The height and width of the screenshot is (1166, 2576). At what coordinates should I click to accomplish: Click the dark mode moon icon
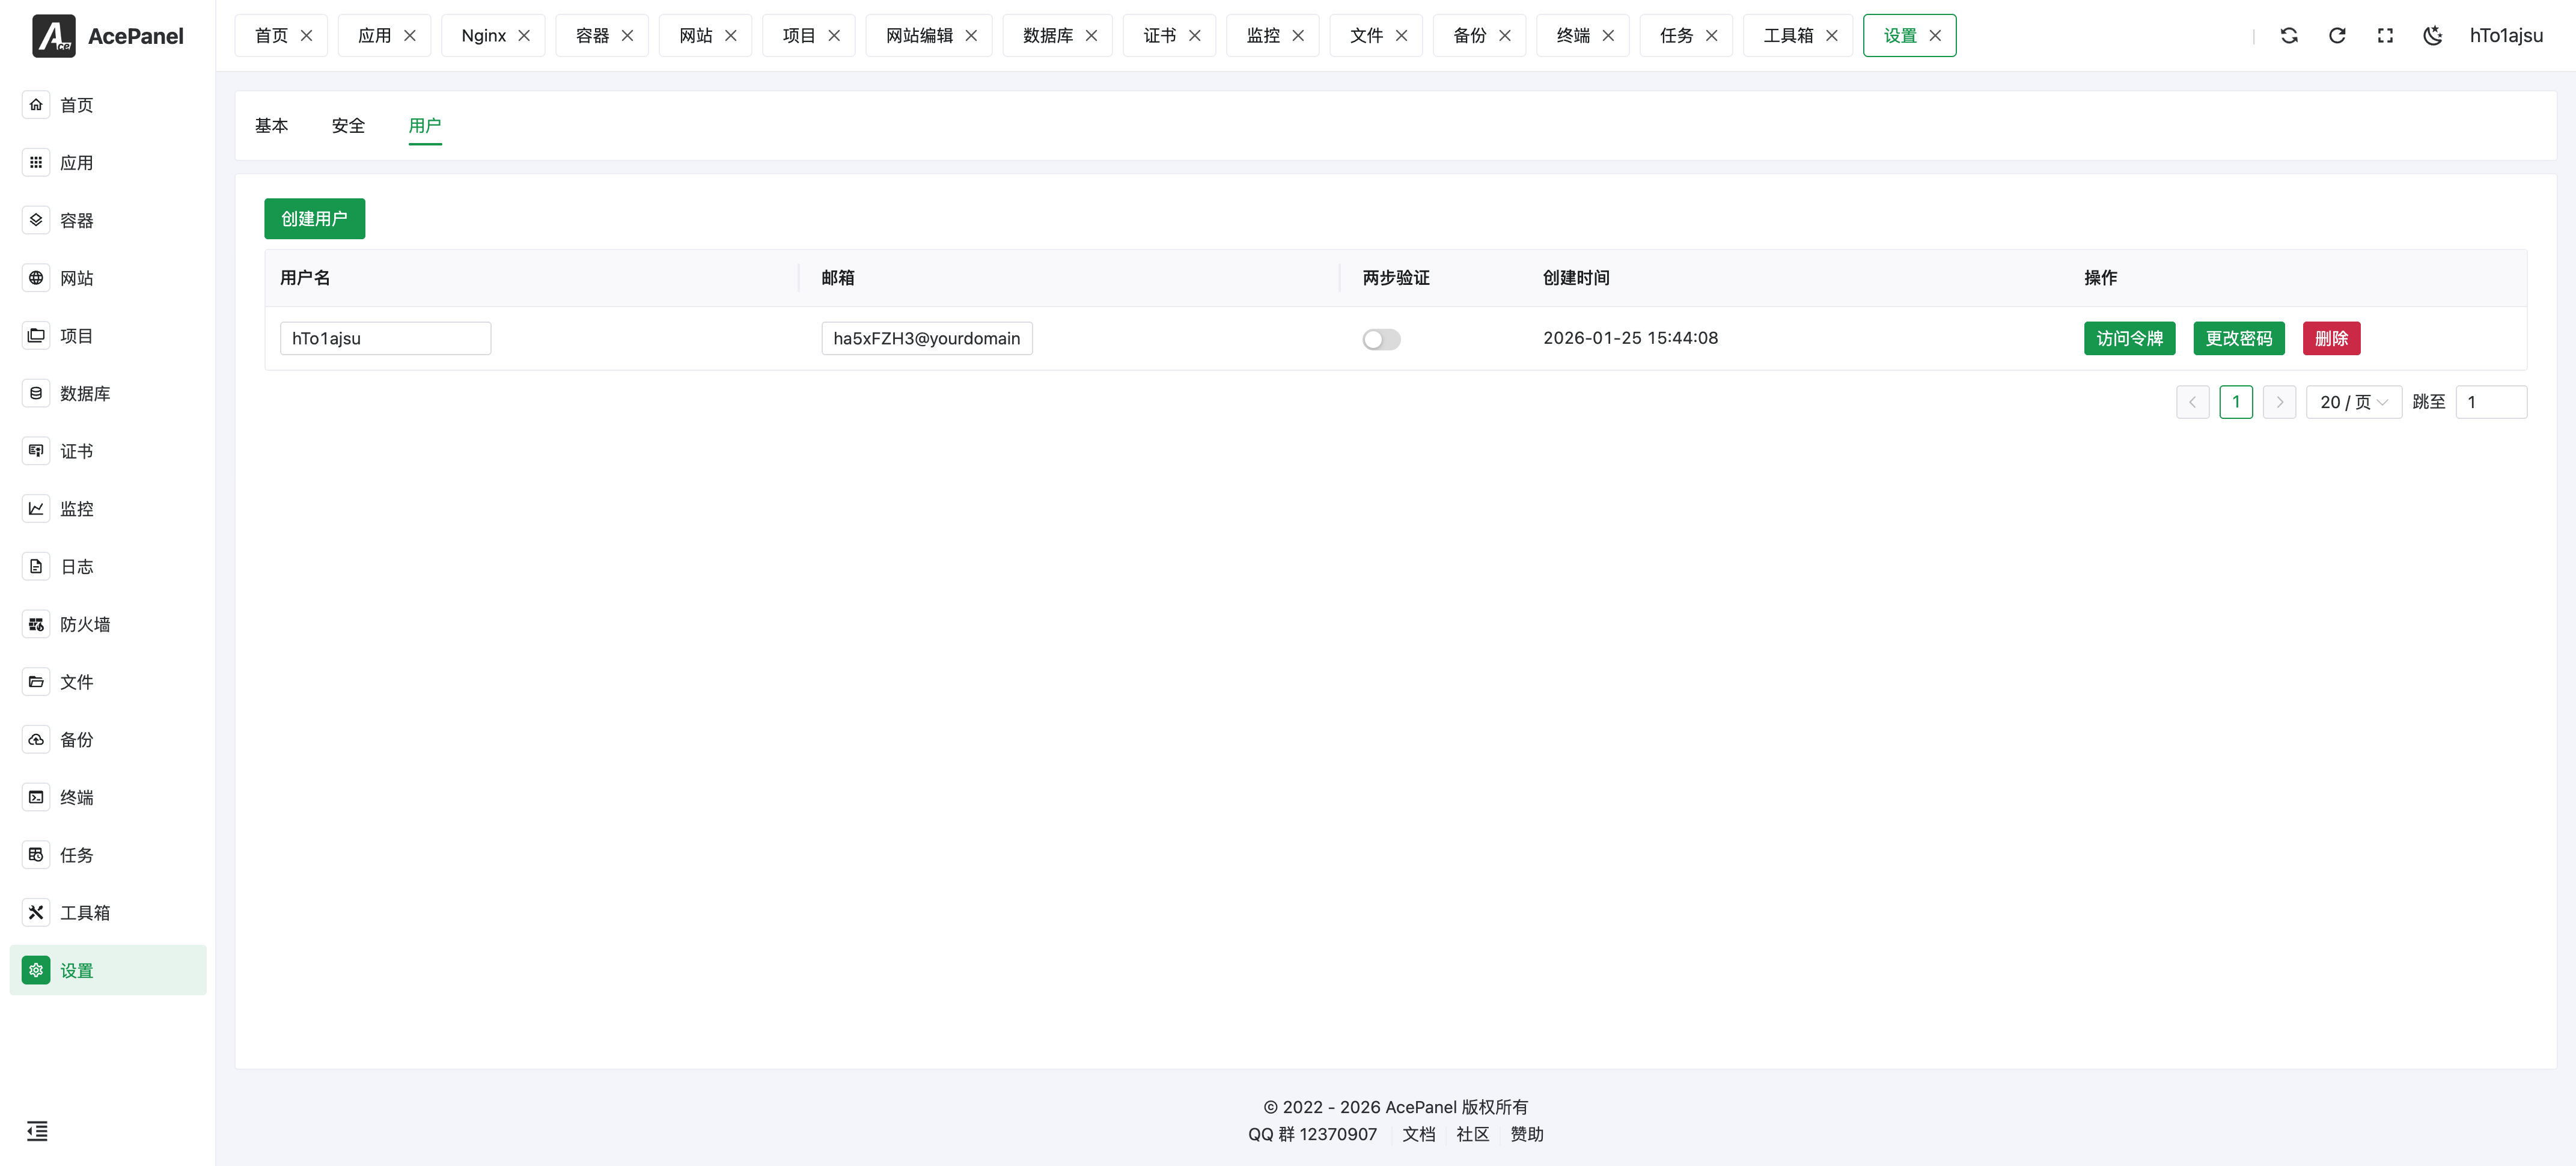(2433, 35)
